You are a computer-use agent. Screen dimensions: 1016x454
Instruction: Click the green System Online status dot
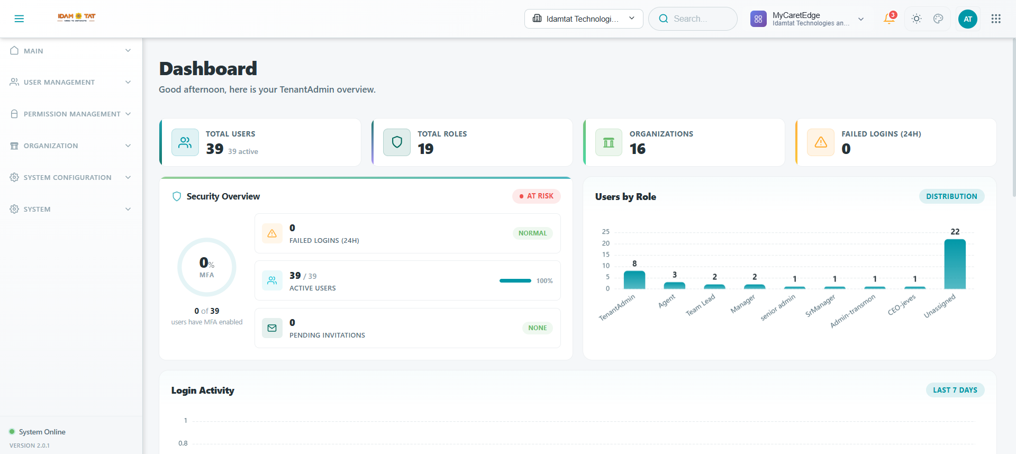click(x=12, y=432)
